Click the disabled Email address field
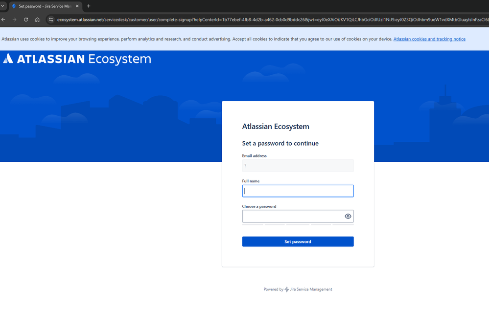This screenshot has height=325, width=489. pos(298,166)
